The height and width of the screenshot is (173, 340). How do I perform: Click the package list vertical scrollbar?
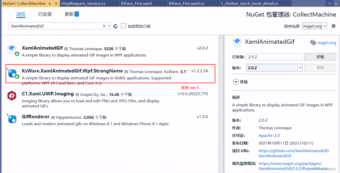pyautogui.click(x=220, y=104)
